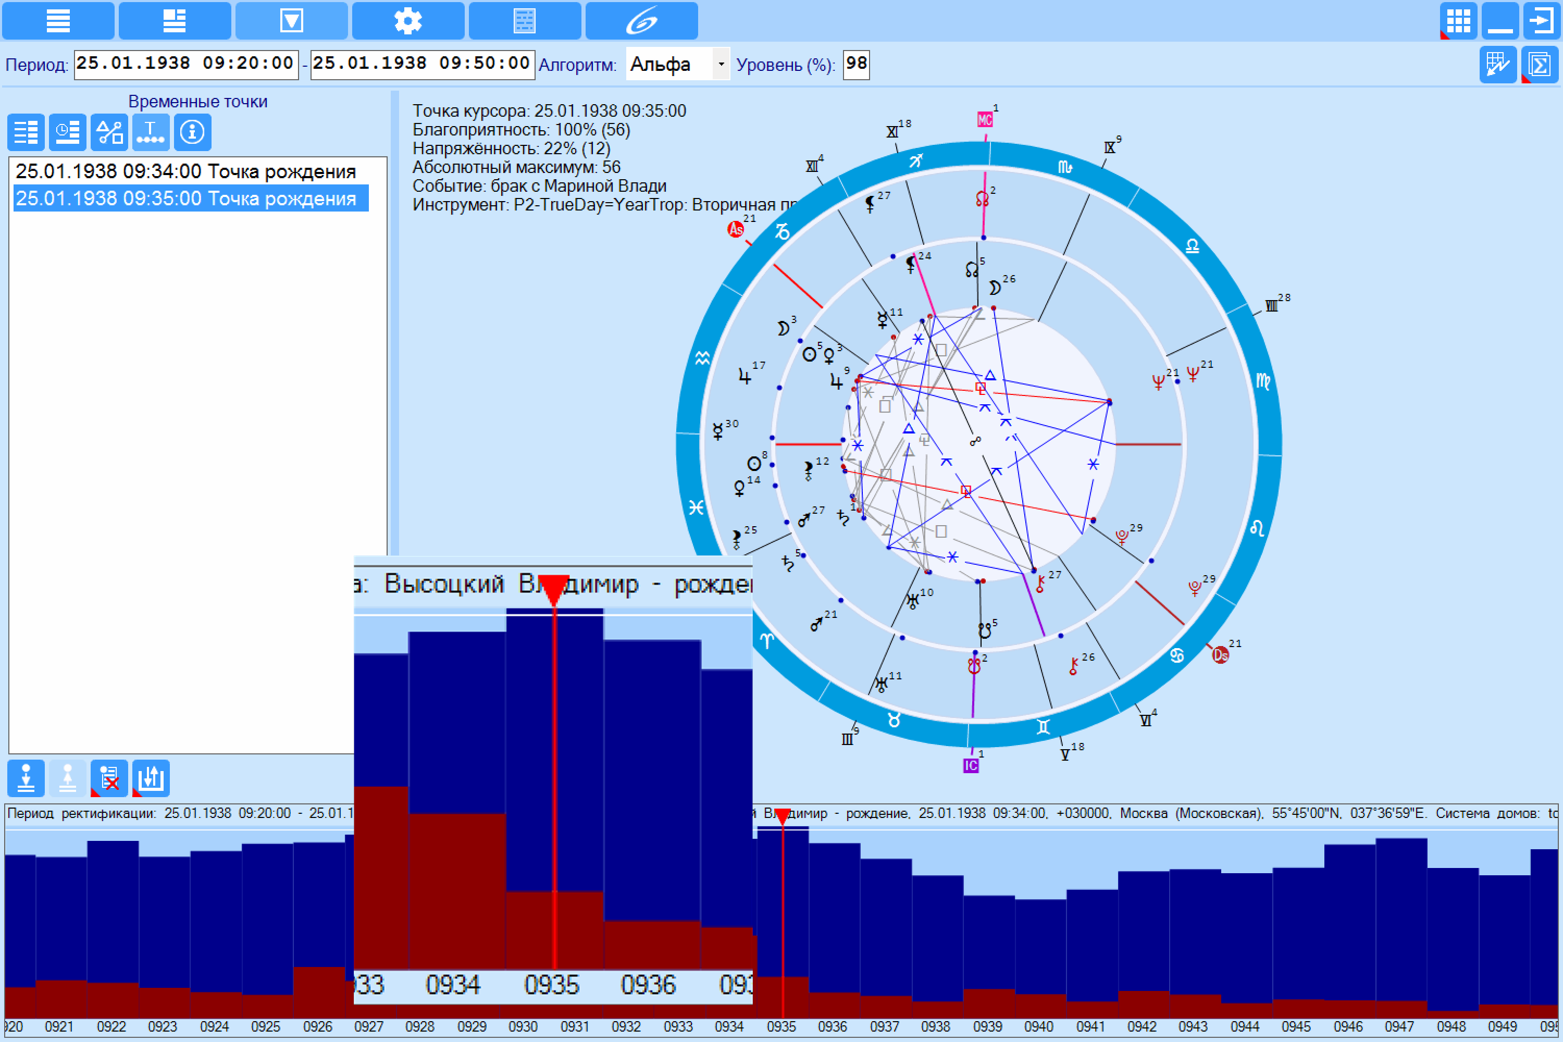
Task: Select highlighted 09:35:00 Точка рождения entry
Action: click(191, 198)
